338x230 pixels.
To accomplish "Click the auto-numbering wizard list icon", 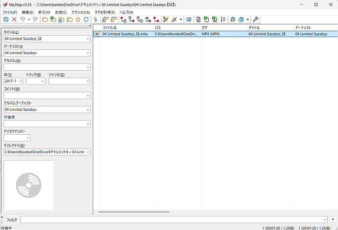I will 223,20.
